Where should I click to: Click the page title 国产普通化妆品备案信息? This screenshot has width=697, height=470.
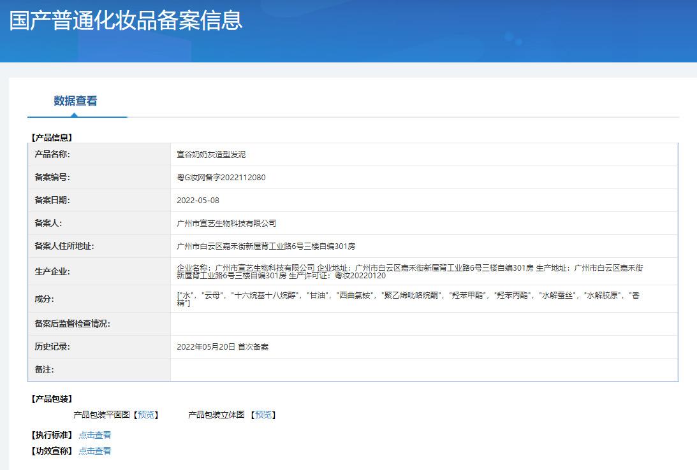pos(126,20)
